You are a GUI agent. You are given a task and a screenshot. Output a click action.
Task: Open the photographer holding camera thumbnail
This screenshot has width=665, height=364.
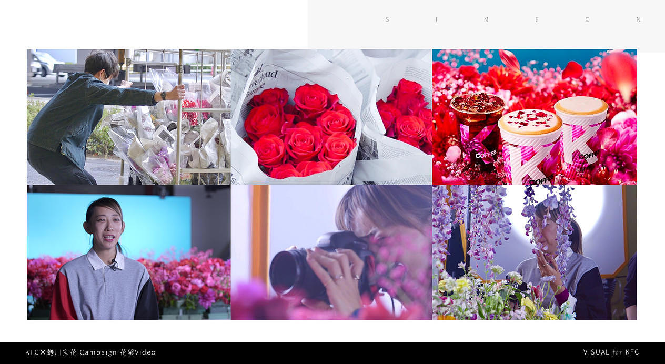(331, 252)
